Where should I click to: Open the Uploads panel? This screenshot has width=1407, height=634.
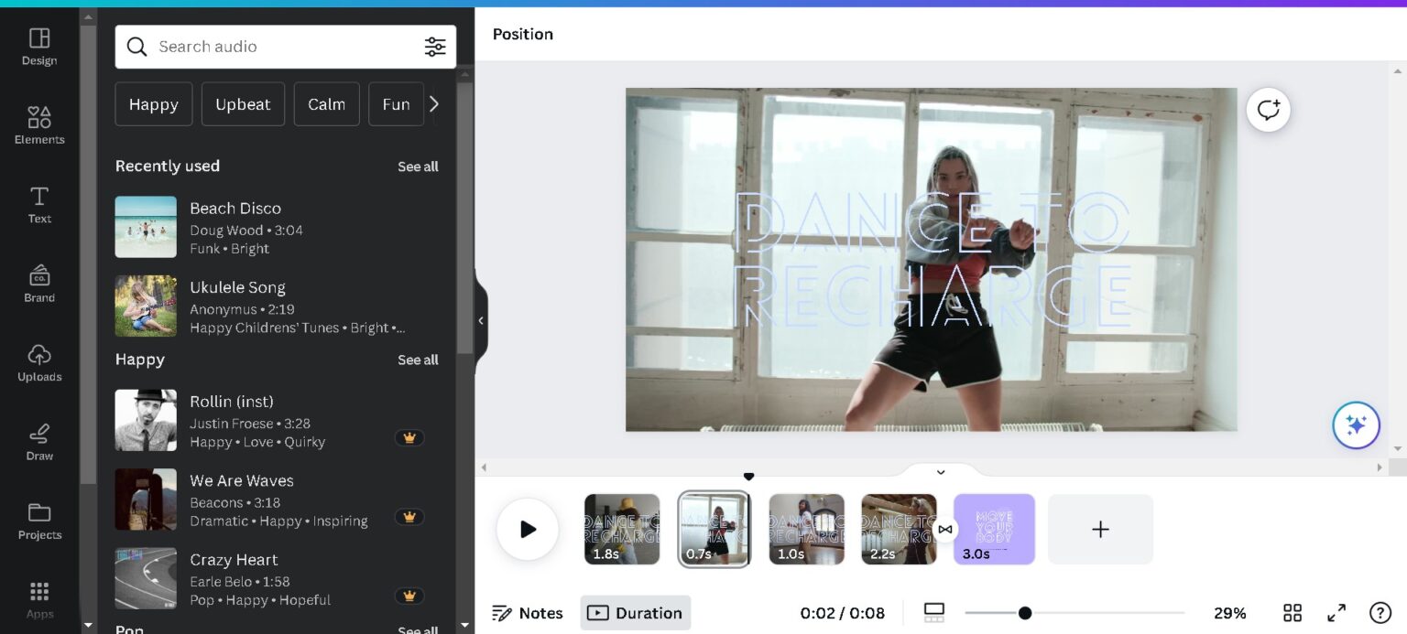38,360
